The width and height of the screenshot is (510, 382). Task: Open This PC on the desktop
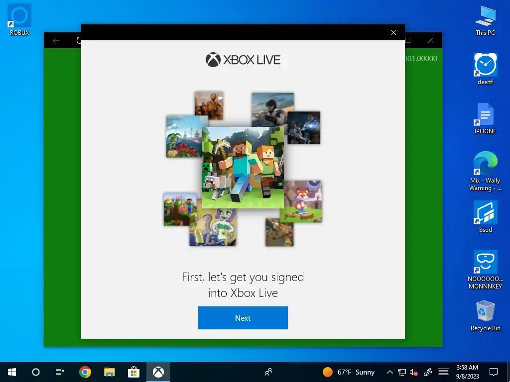485,20
